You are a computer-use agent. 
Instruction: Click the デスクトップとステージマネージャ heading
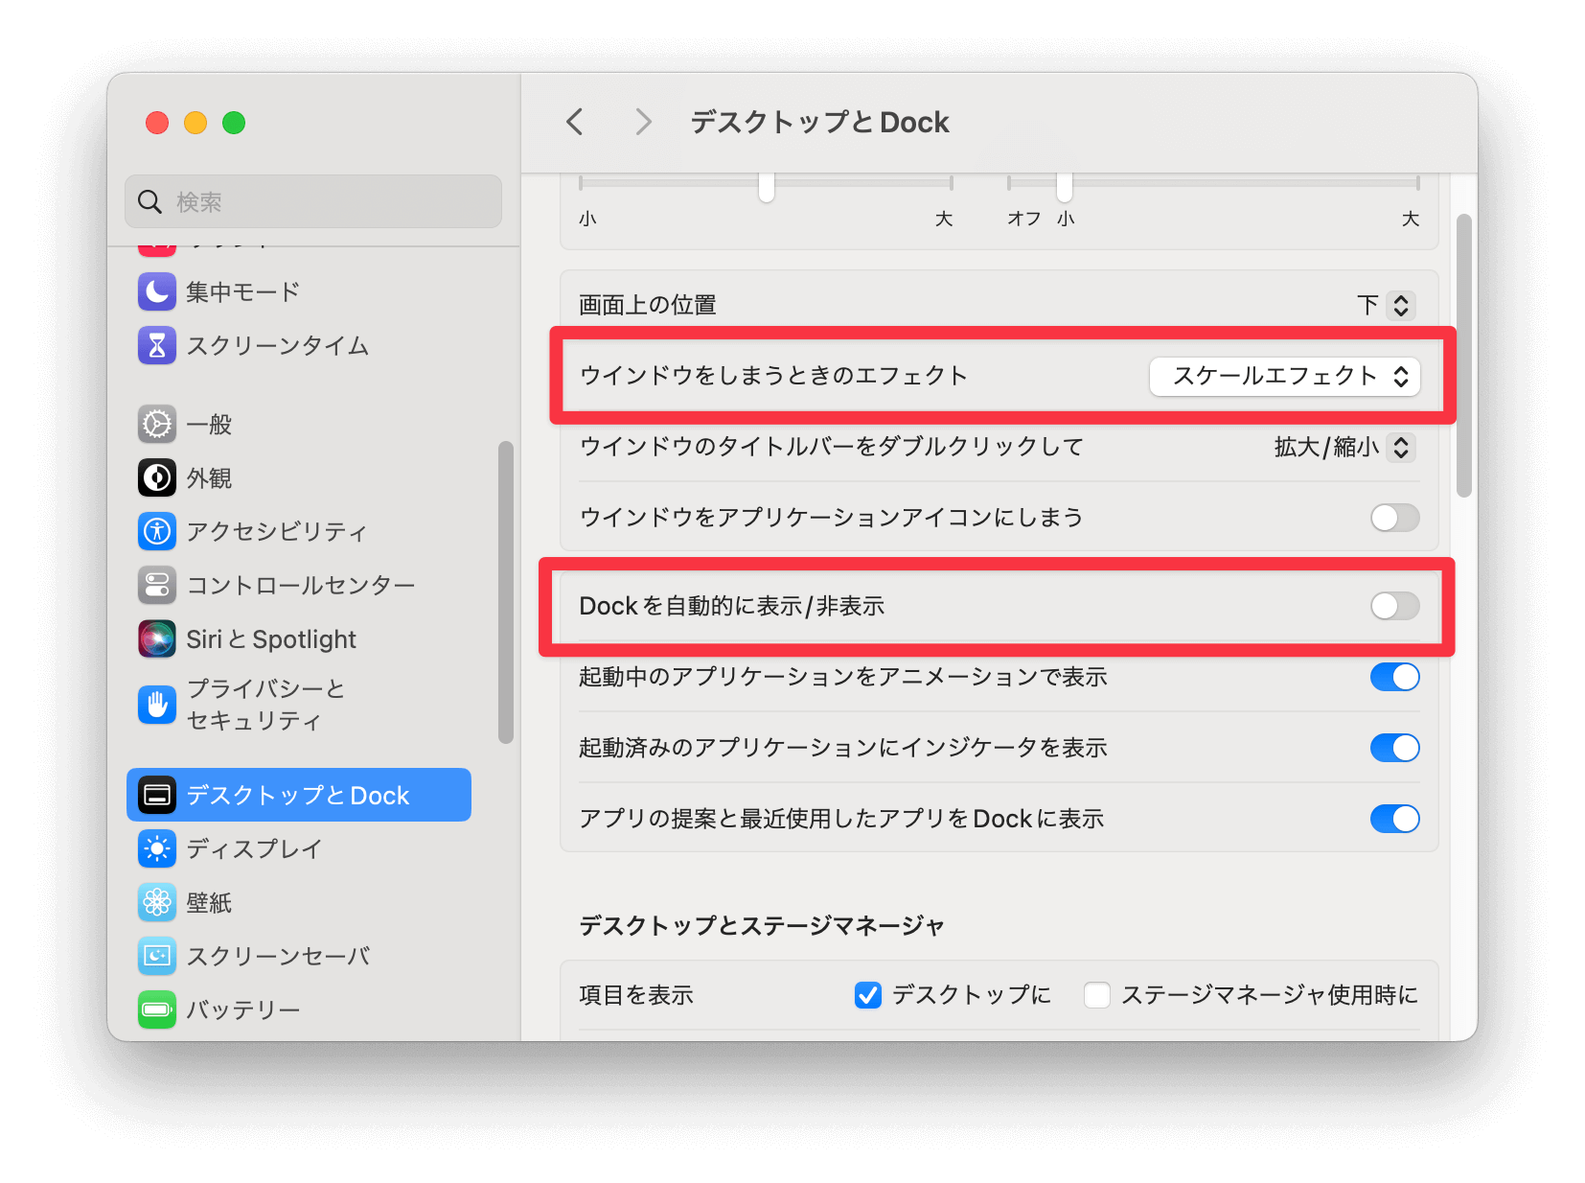pyautogui.click(x=762, y=925)
